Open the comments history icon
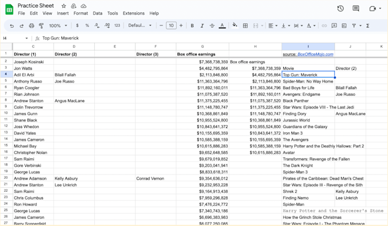 click(x=356, y=8)
